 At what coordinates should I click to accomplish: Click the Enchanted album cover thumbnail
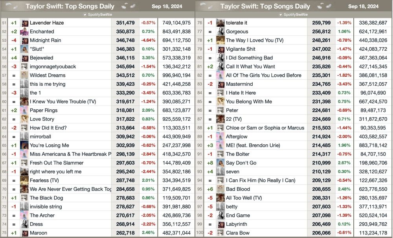tap(24, 31)
